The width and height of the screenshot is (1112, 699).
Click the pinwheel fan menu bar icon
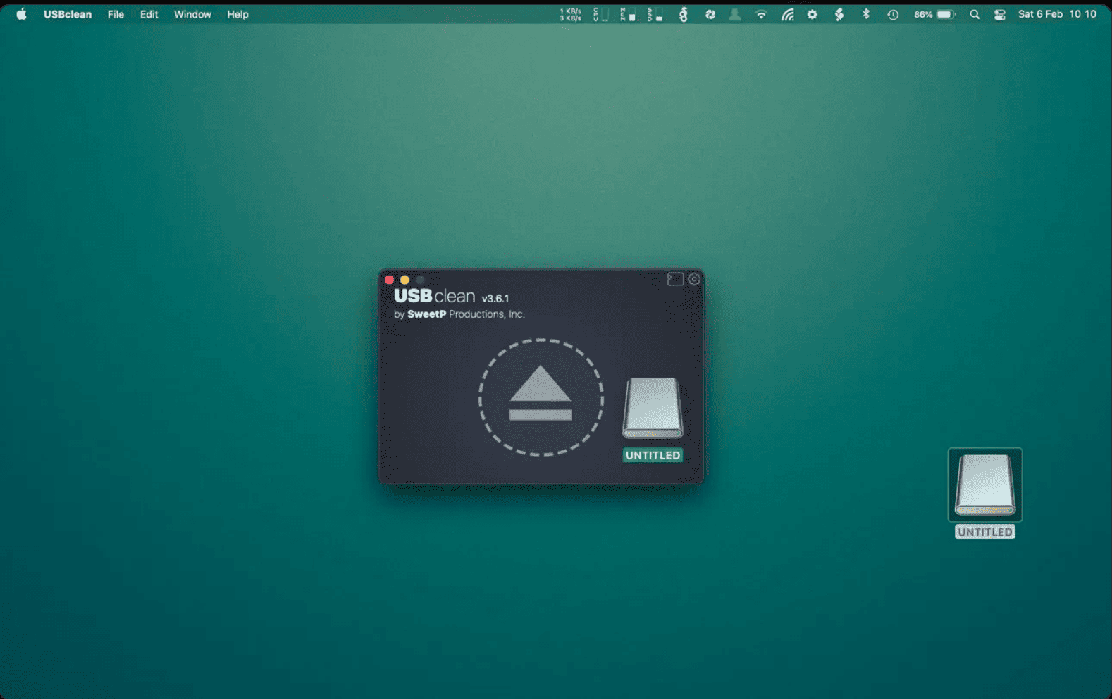pos(710,14)
